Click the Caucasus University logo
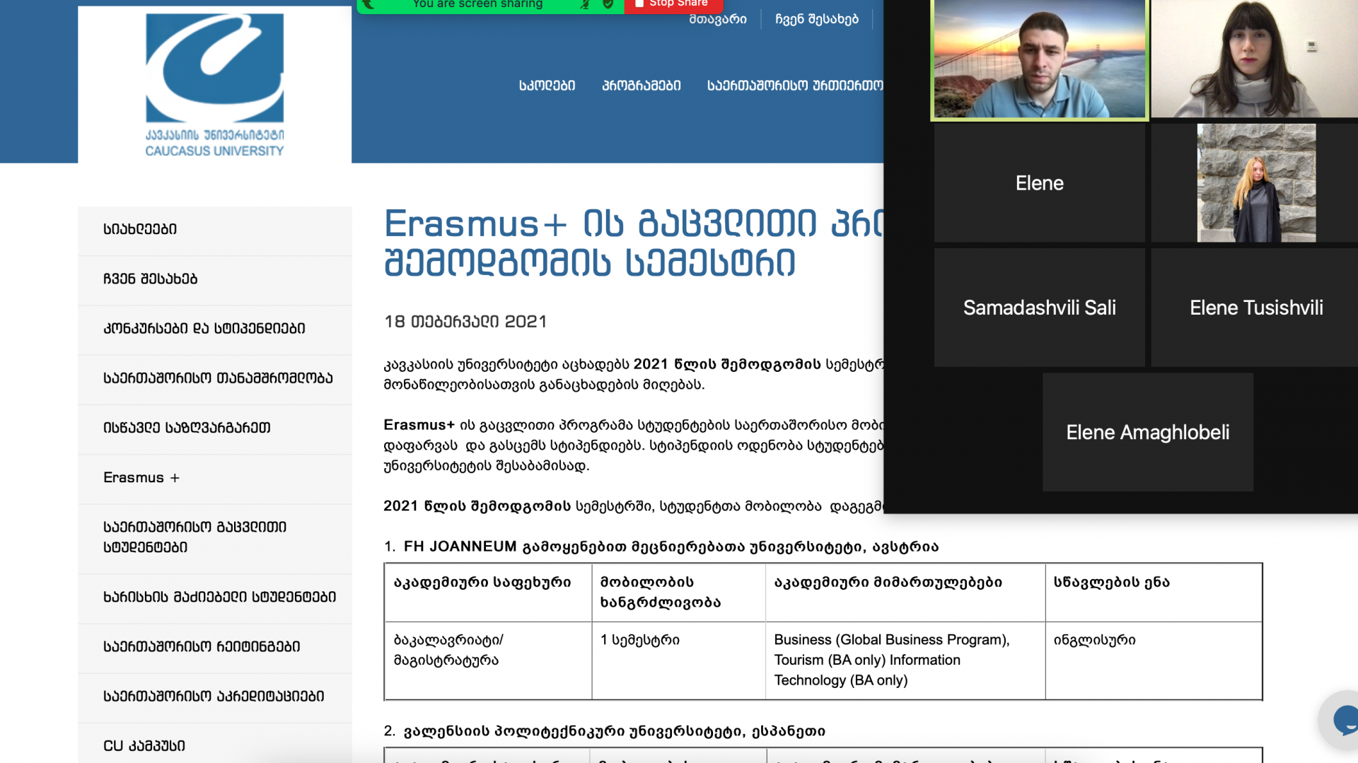 pos(214,84)
